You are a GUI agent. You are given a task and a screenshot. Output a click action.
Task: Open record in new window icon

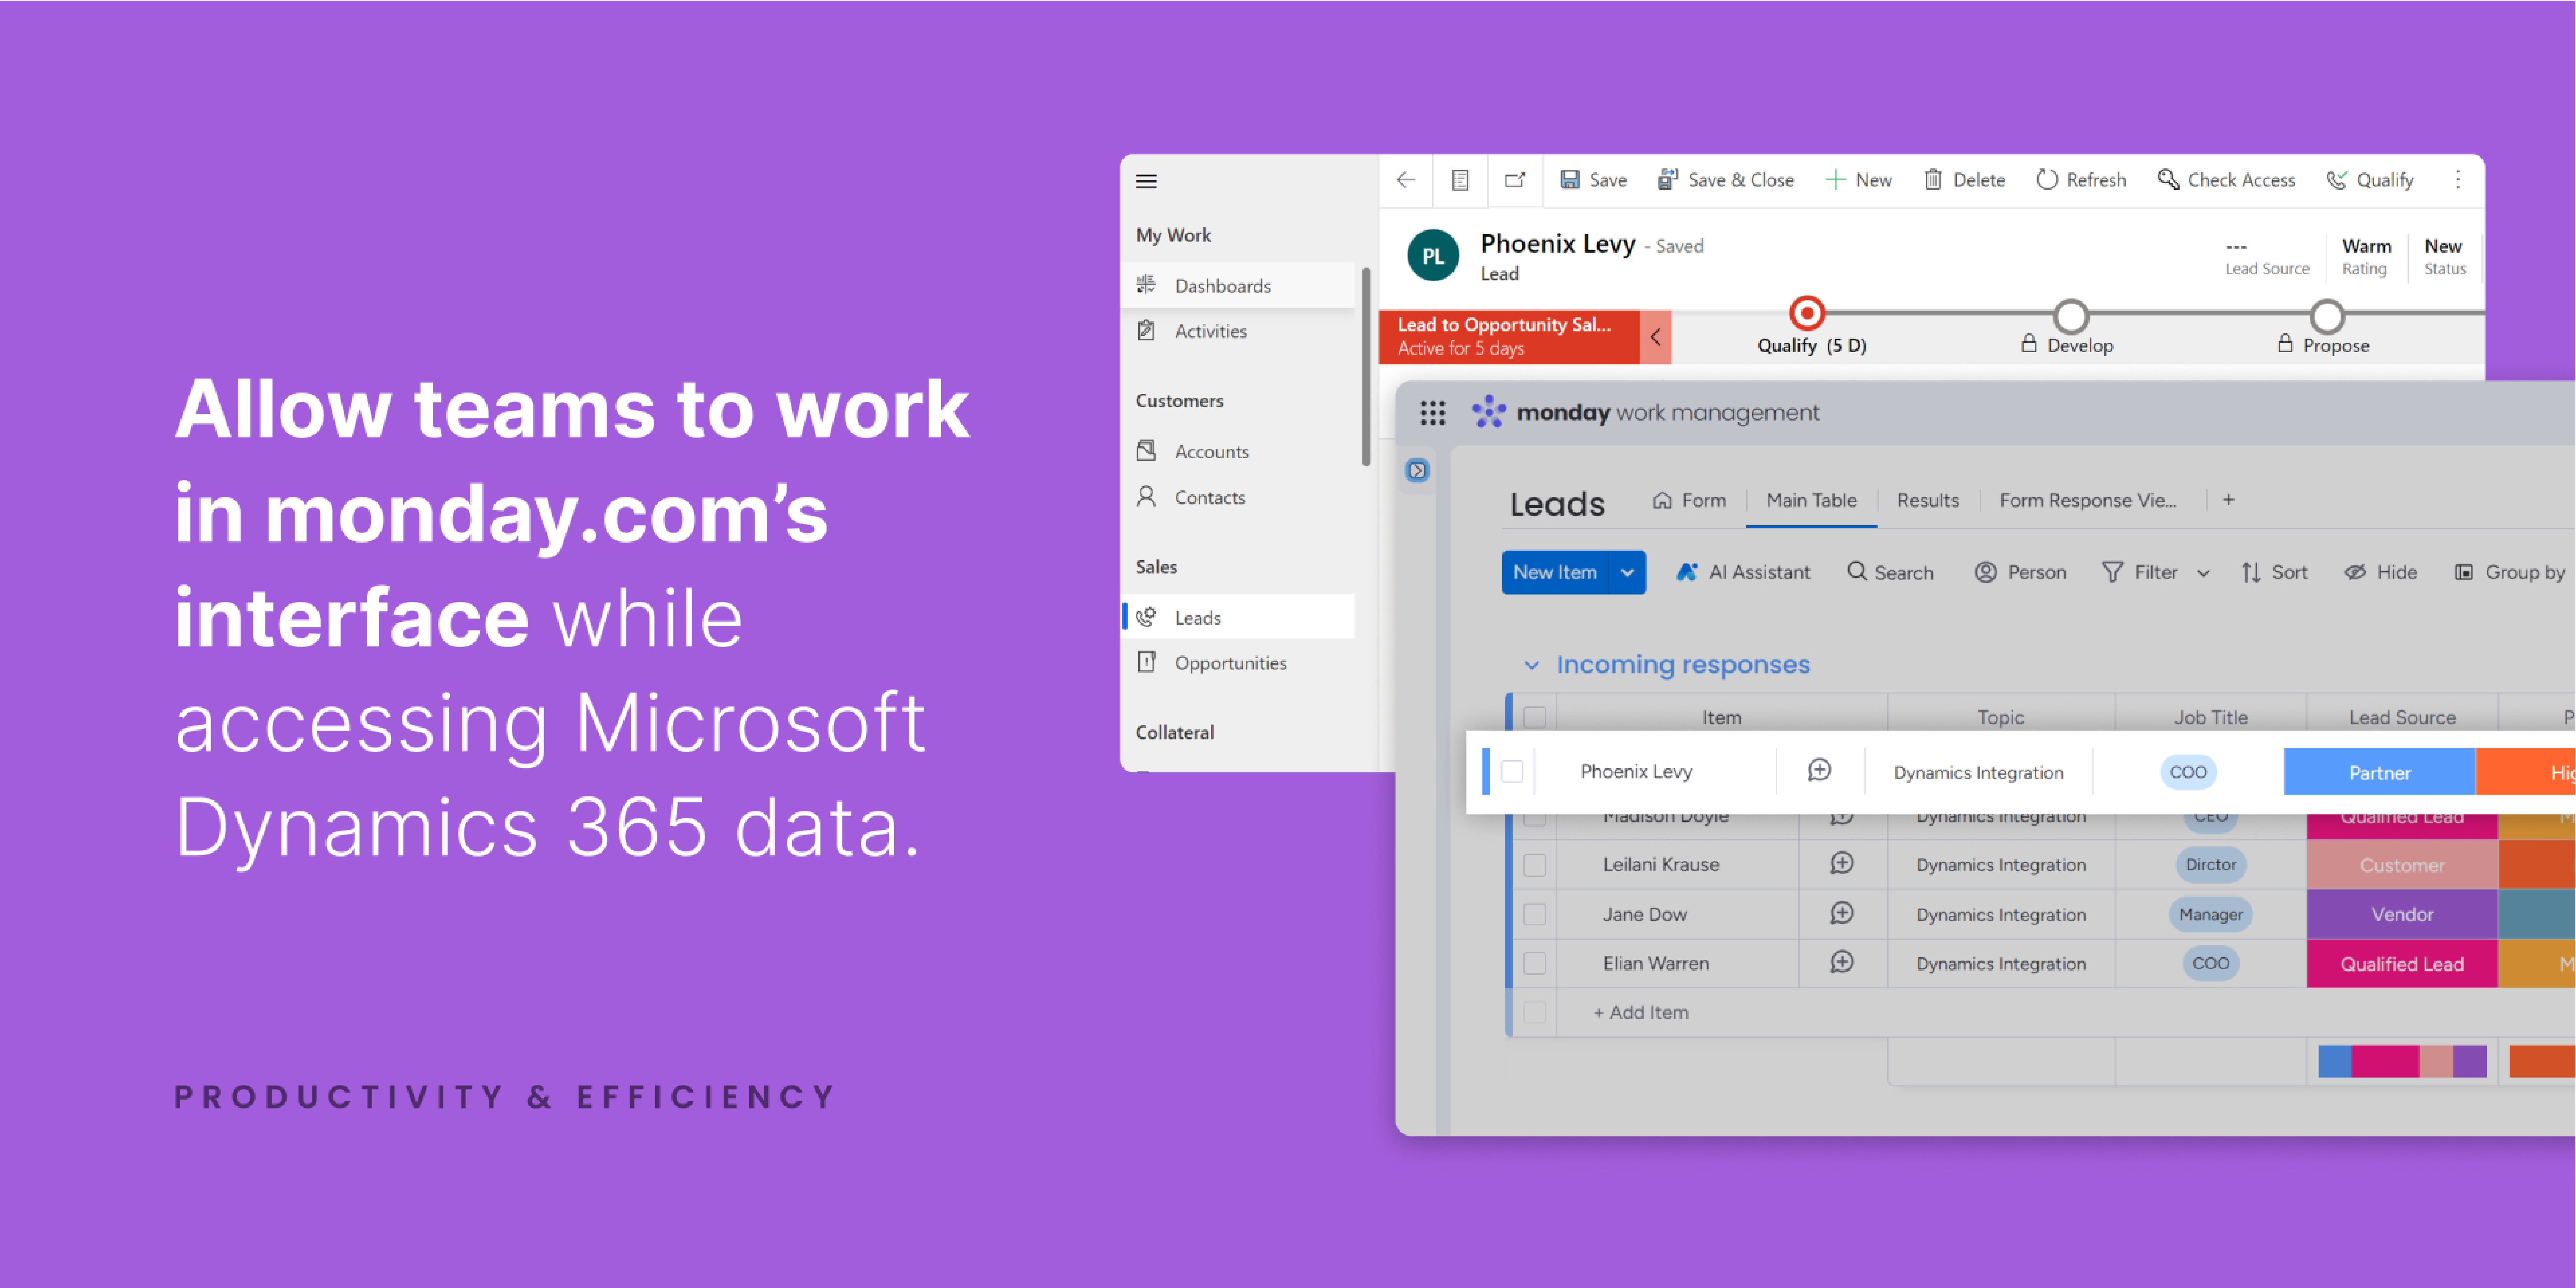[1515, 180]
